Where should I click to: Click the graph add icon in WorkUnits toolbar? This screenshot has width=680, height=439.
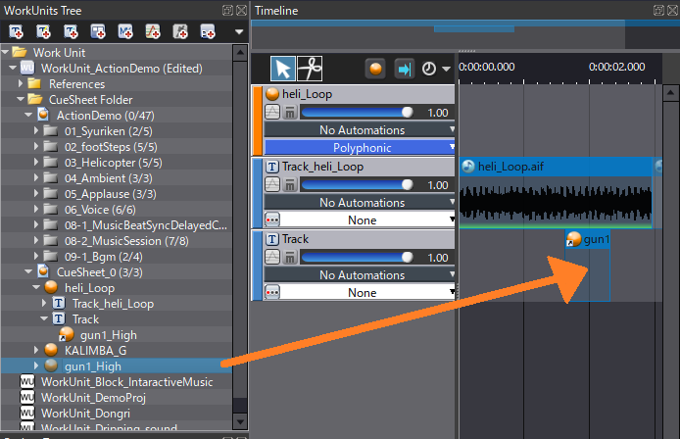(x=154, y=32)
